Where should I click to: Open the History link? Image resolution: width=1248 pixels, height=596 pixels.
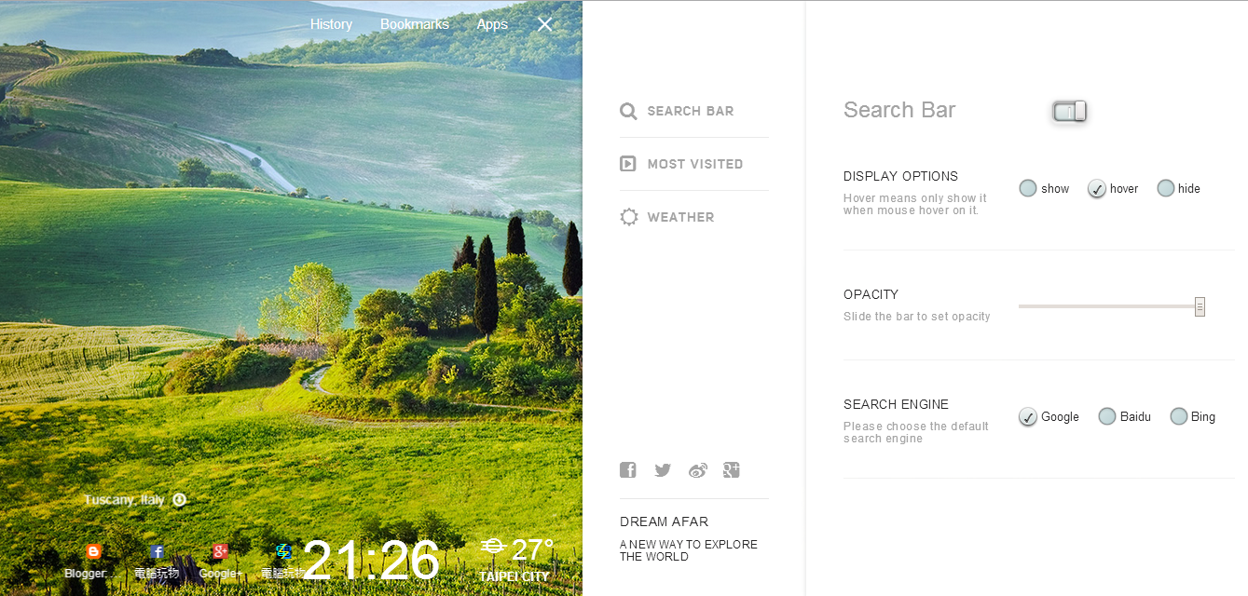coord(331,24)
